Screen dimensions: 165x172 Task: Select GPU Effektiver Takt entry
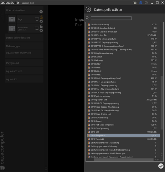(123, 35)
